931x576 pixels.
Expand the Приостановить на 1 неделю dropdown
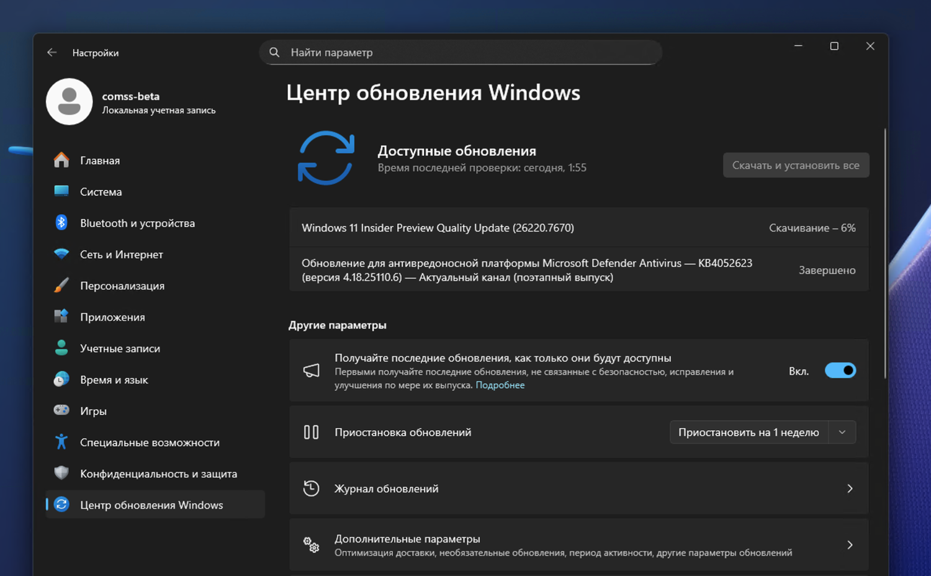tap(842, 432)
